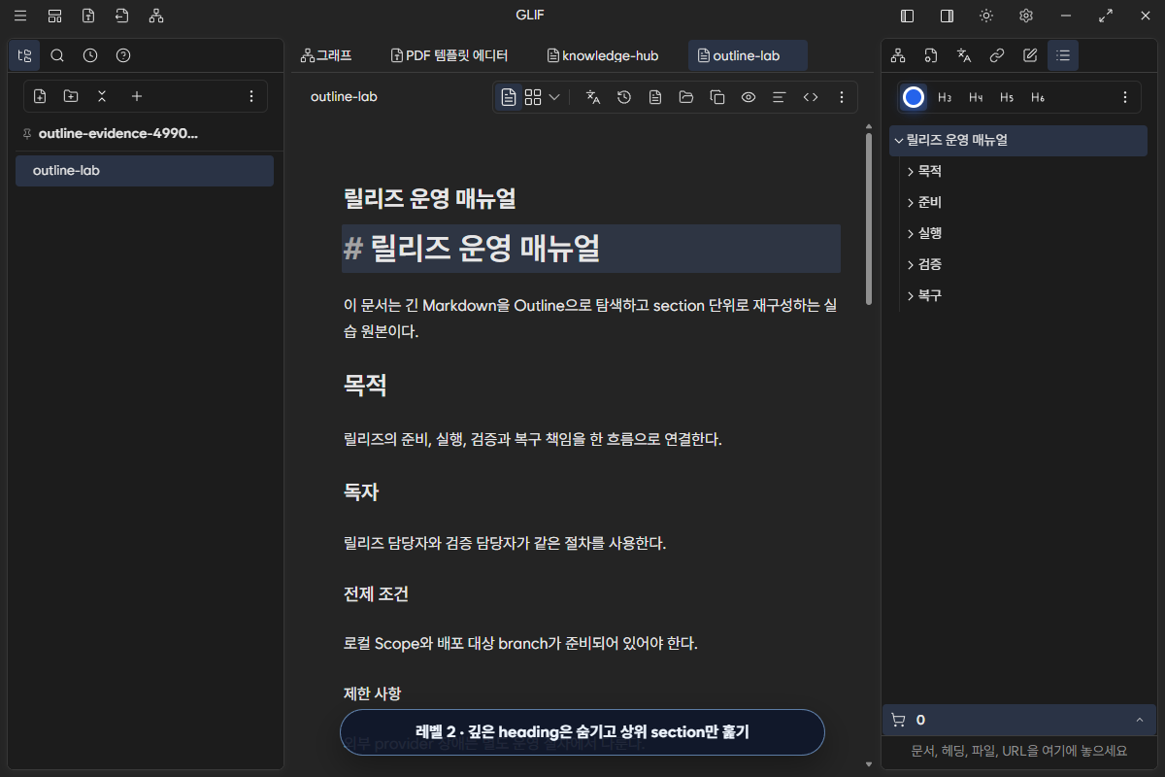The image size is (1165, 777).
Task: Click the editor vertical scrollbar
Action: 868,219
